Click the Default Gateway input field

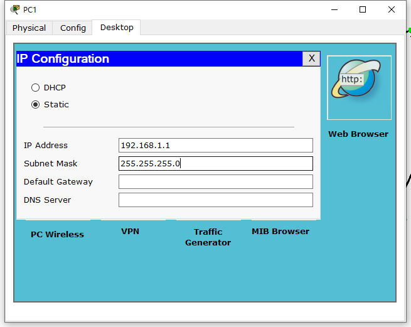[216, 182]
